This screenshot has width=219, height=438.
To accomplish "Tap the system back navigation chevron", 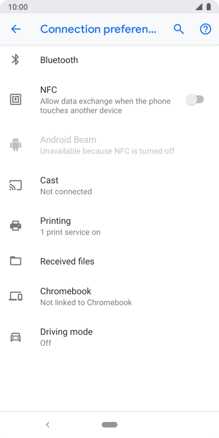I will (x=48, y=425).
